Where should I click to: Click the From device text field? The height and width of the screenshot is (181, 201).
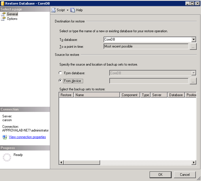pyautogui.click(x=149, y=81)
